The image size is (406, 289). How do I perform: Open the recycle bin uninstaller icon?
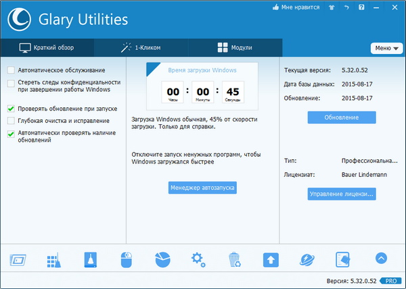click(234, 259)
